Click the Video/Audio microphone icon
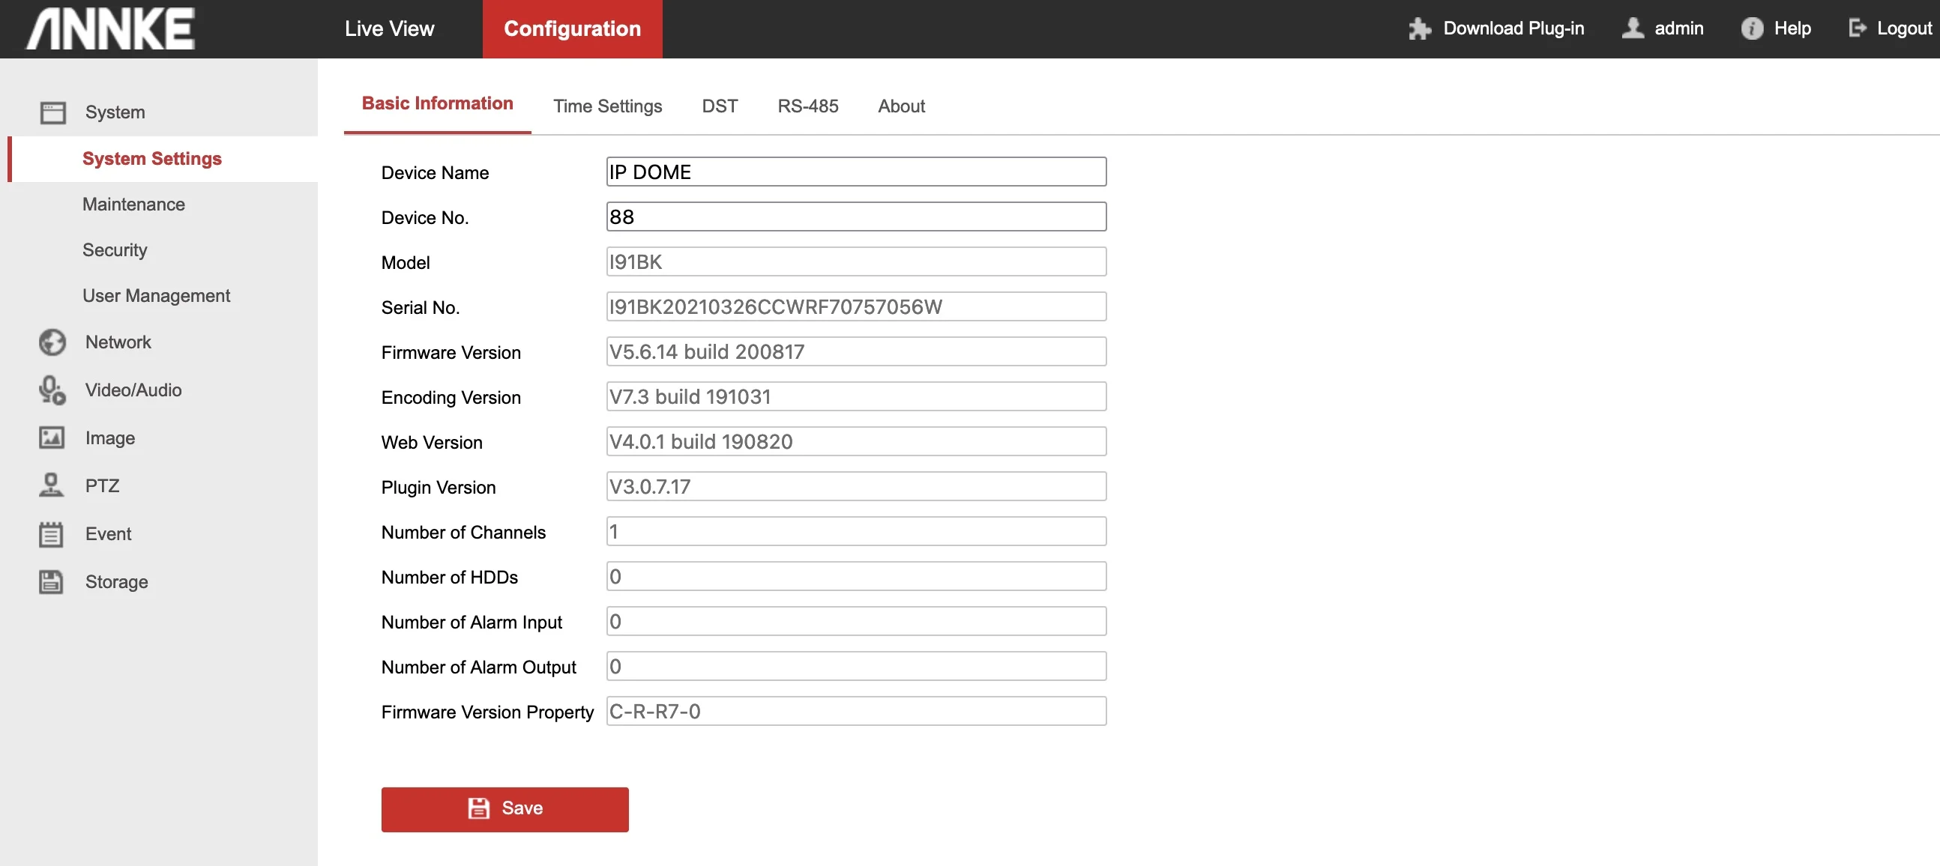 [x=52, y=390]
